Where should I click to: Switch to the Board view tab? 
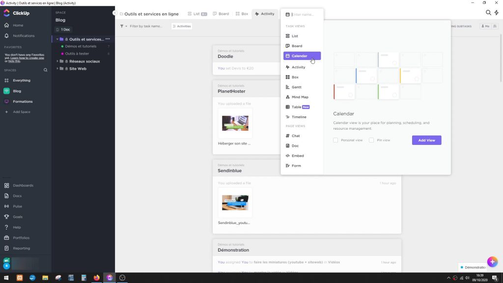221,14
